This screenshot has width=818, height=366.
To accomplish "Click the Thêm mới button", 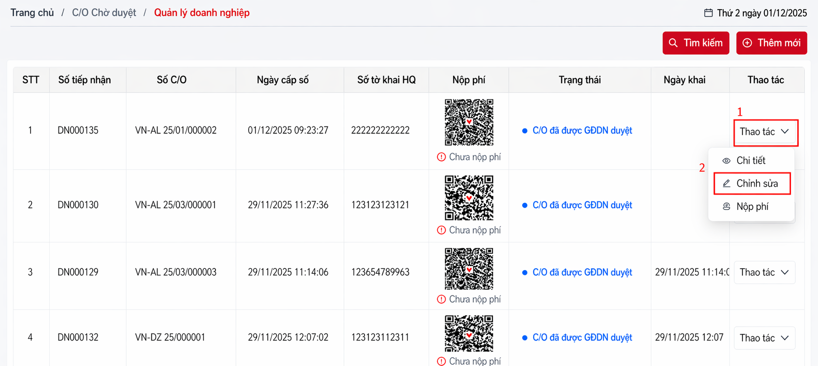I will [772, 43].
